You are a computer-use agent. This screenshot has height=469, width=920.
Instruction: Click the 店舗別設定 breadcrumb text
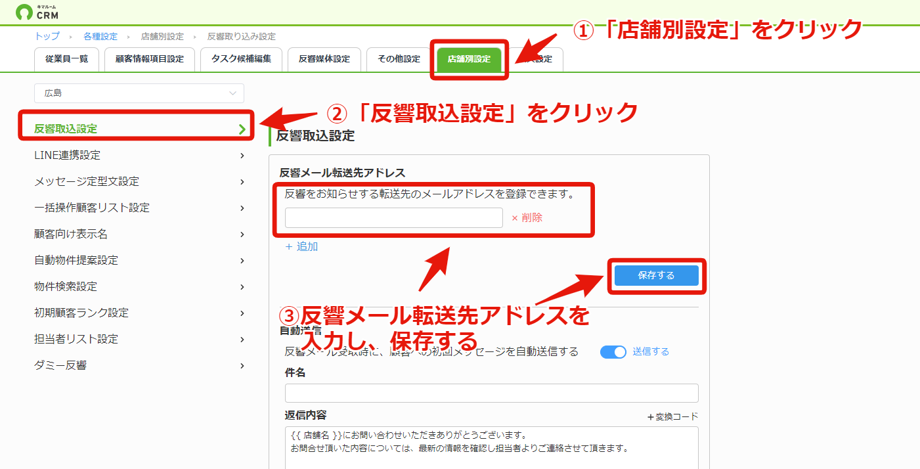pyautogui.click(x=162, y=36)
